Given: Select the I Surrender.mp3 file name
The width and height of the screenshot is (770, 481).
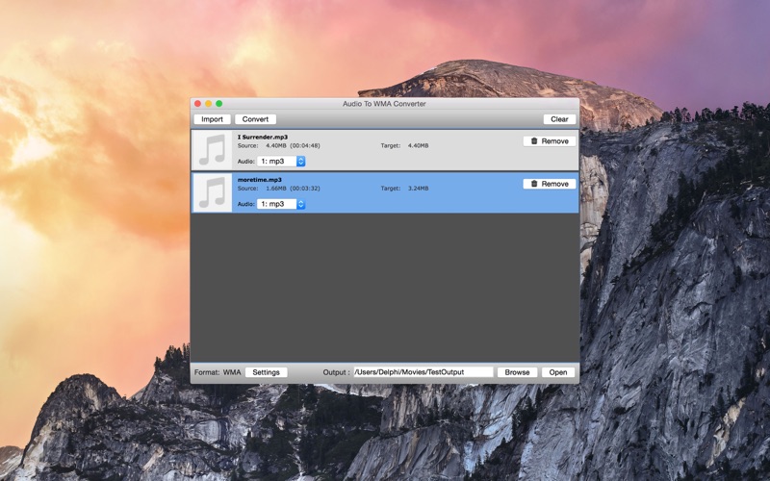Looking at the screenshot, I should click(263, 137).
